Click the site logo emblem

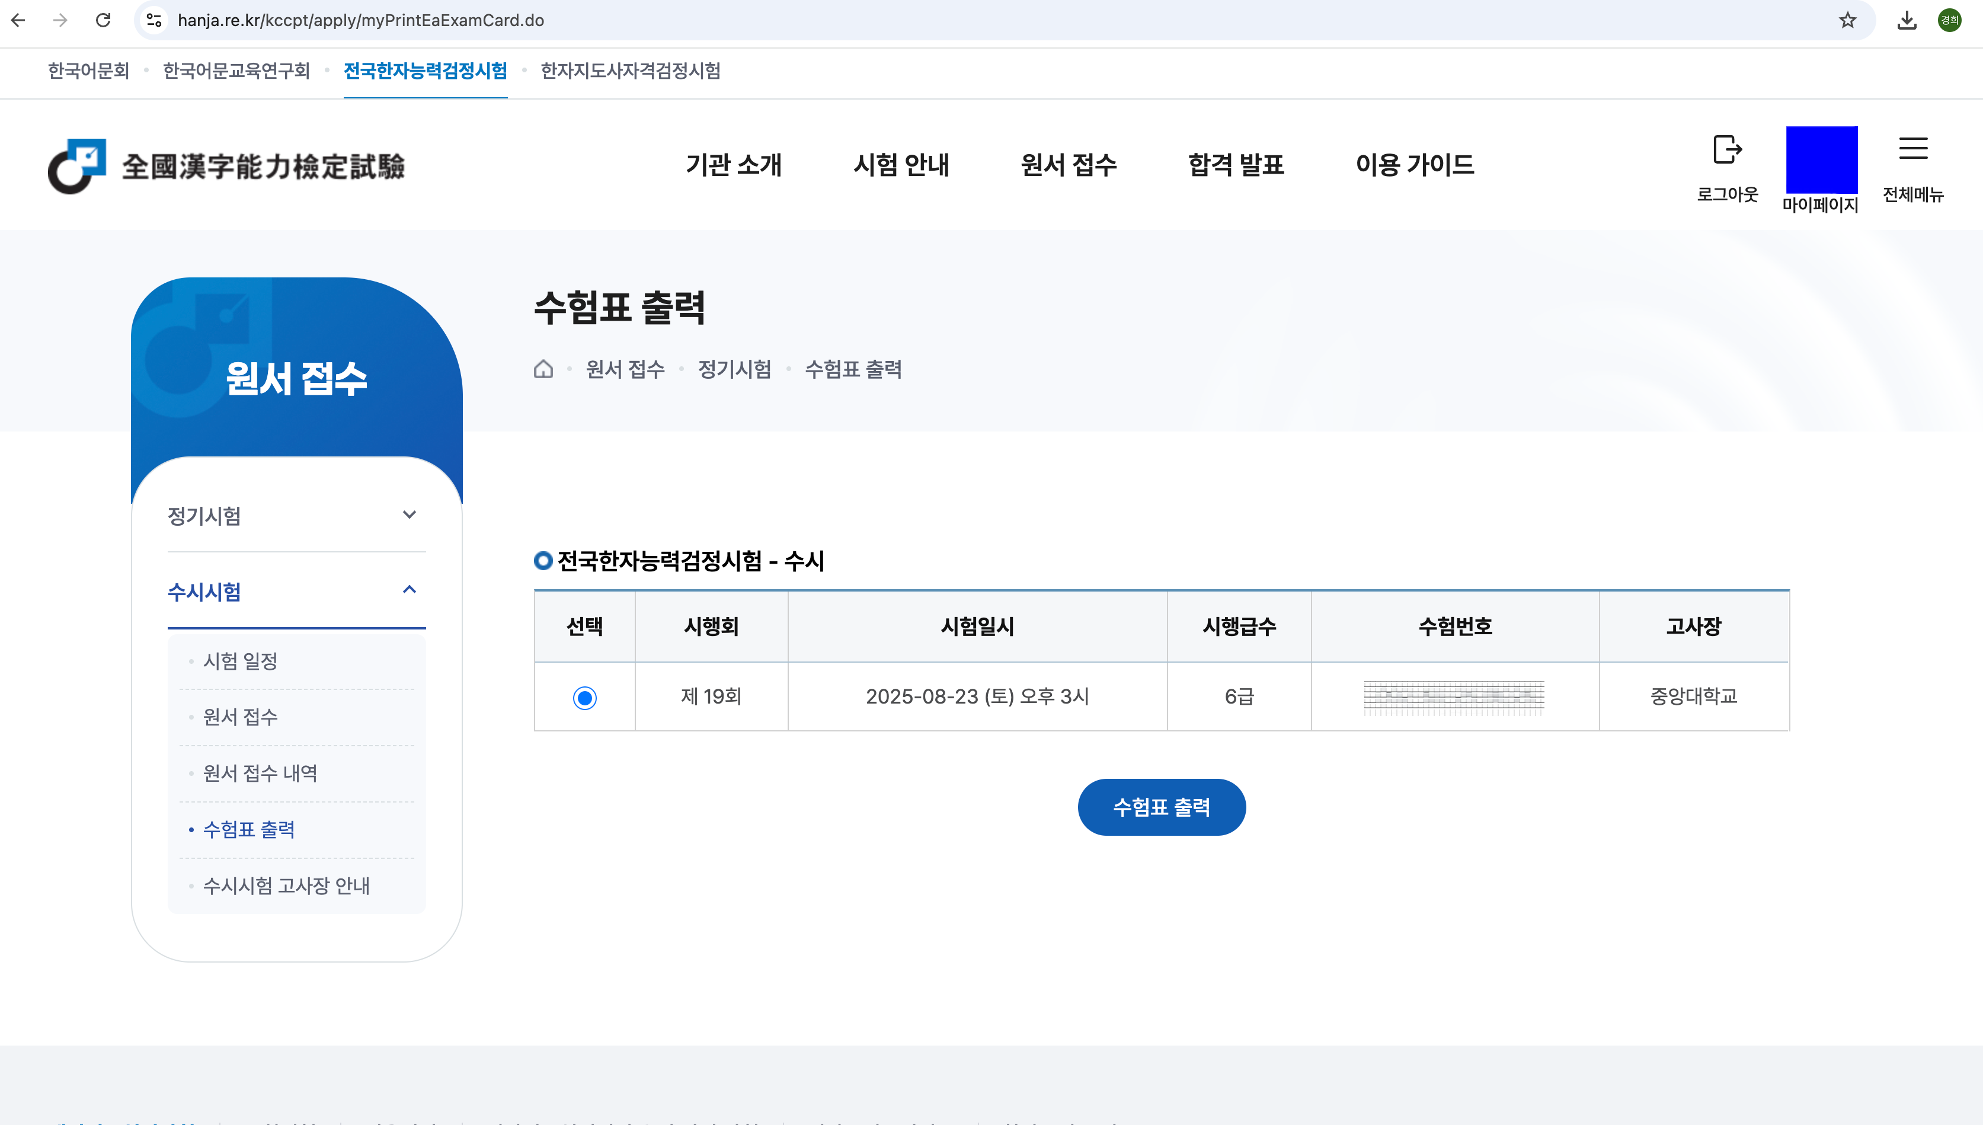pos(77,166)
